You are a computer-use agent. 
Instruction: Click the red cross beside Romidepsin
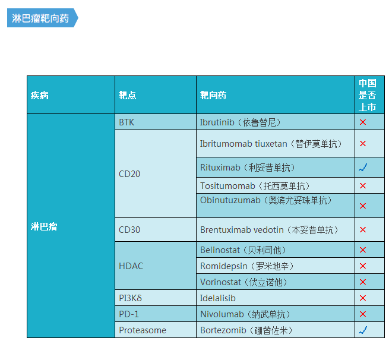(363, 266)
